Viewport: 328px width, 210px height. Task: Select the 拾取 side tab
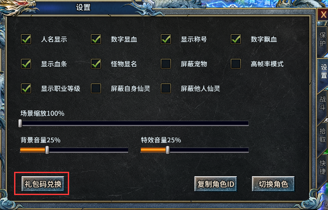322,135
